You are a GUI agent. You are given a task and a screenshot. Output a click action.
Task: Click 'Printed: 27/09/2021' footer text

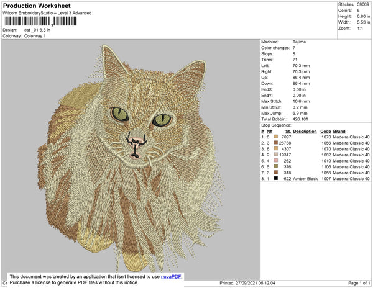(247, 283)
